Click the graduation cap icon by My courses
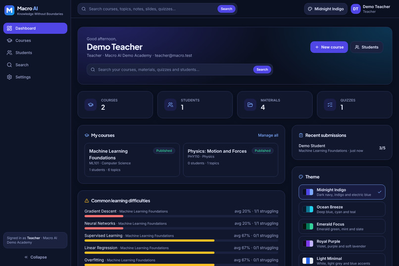This screenshot has height=266, width=399. (87, 135)
